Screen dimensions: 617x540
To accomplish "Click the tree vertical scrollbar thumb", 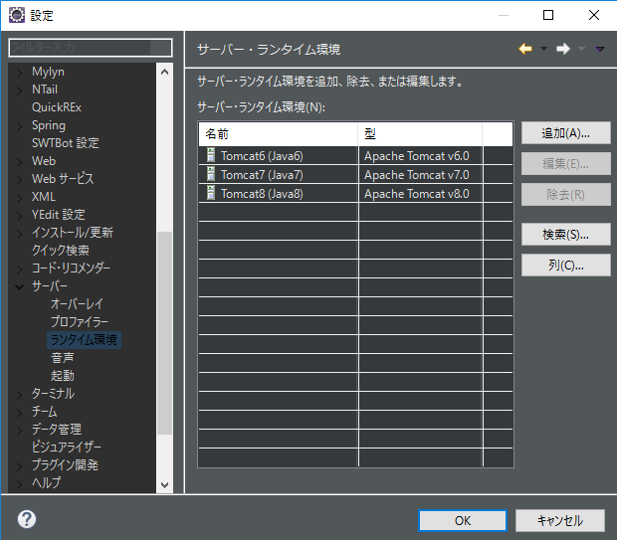I will 164,333.
